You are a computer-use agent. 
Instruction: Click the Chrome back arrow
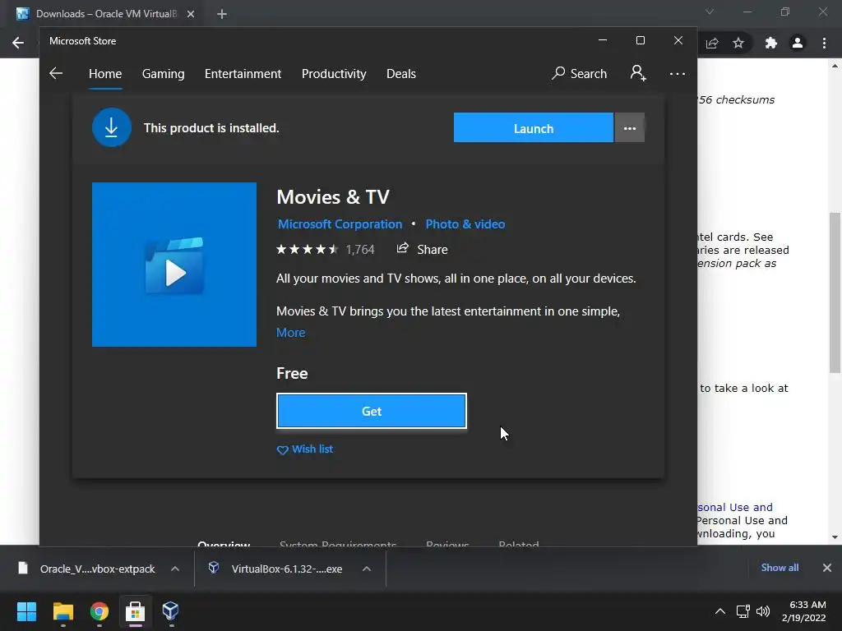pyautogui.click(x=18, y=43)
